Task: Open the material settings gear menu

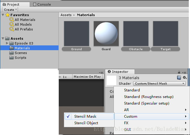Action: [x=185, y=78]
